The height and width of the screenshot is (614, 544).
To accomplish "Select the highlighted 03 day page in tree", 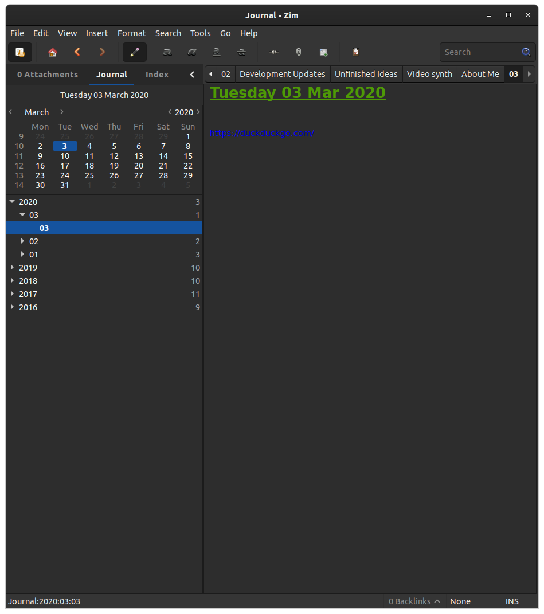I will pos(104,228).
